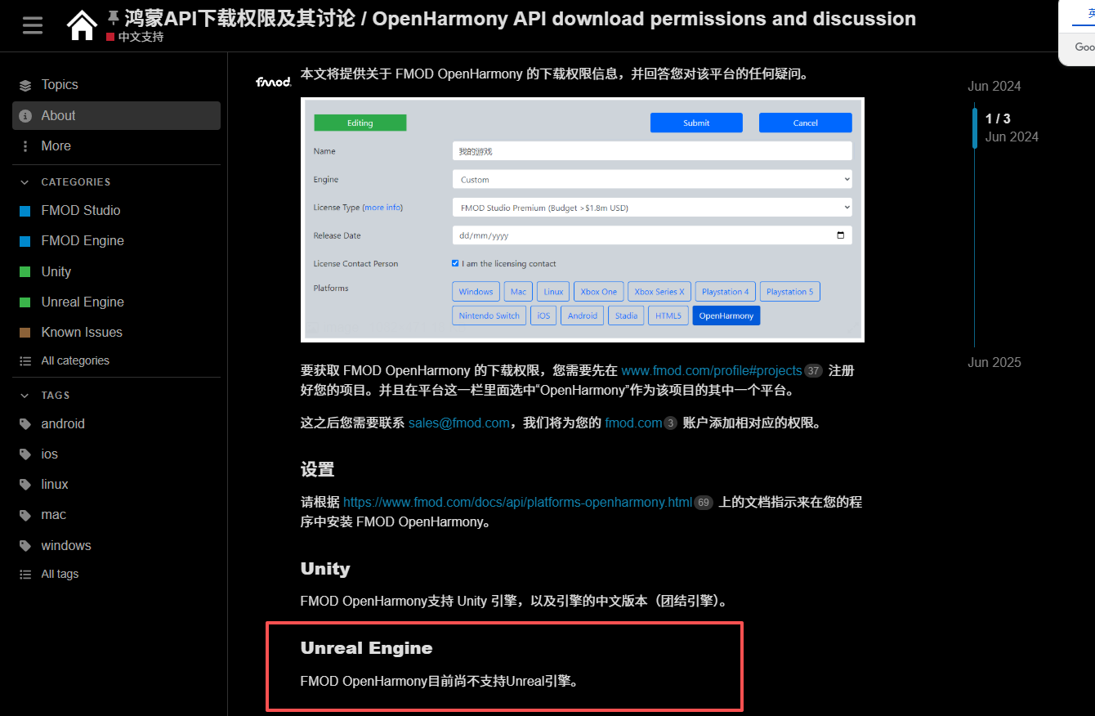Toggle the iOS platform button in the screenshot
Image resolution: width=1095 pixels, height=716 pixels.
pyautogui.click(x=543, y=315)
